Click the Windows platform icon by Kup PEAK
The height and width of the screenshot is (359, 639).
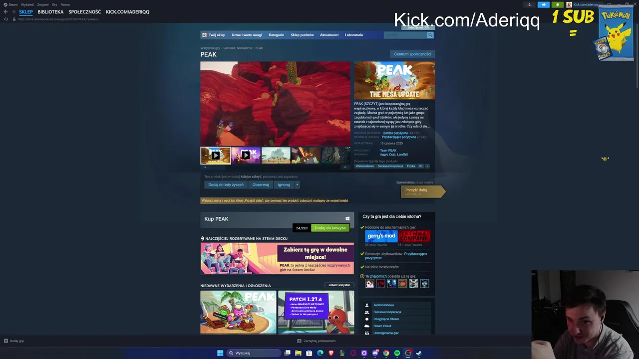point(347,219)
